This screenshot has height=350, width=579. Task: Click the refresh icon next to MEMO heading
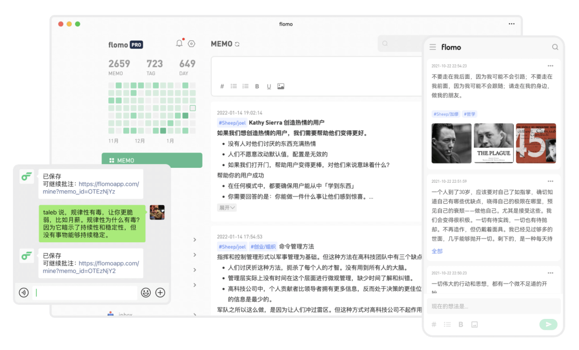237,44
